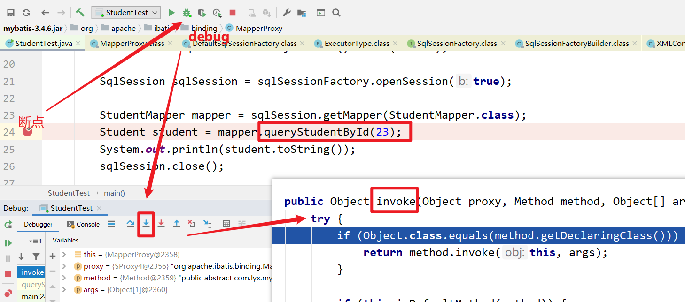
Task: Select MapperProxy class in breadcrumb
Action: coord(254,28)
